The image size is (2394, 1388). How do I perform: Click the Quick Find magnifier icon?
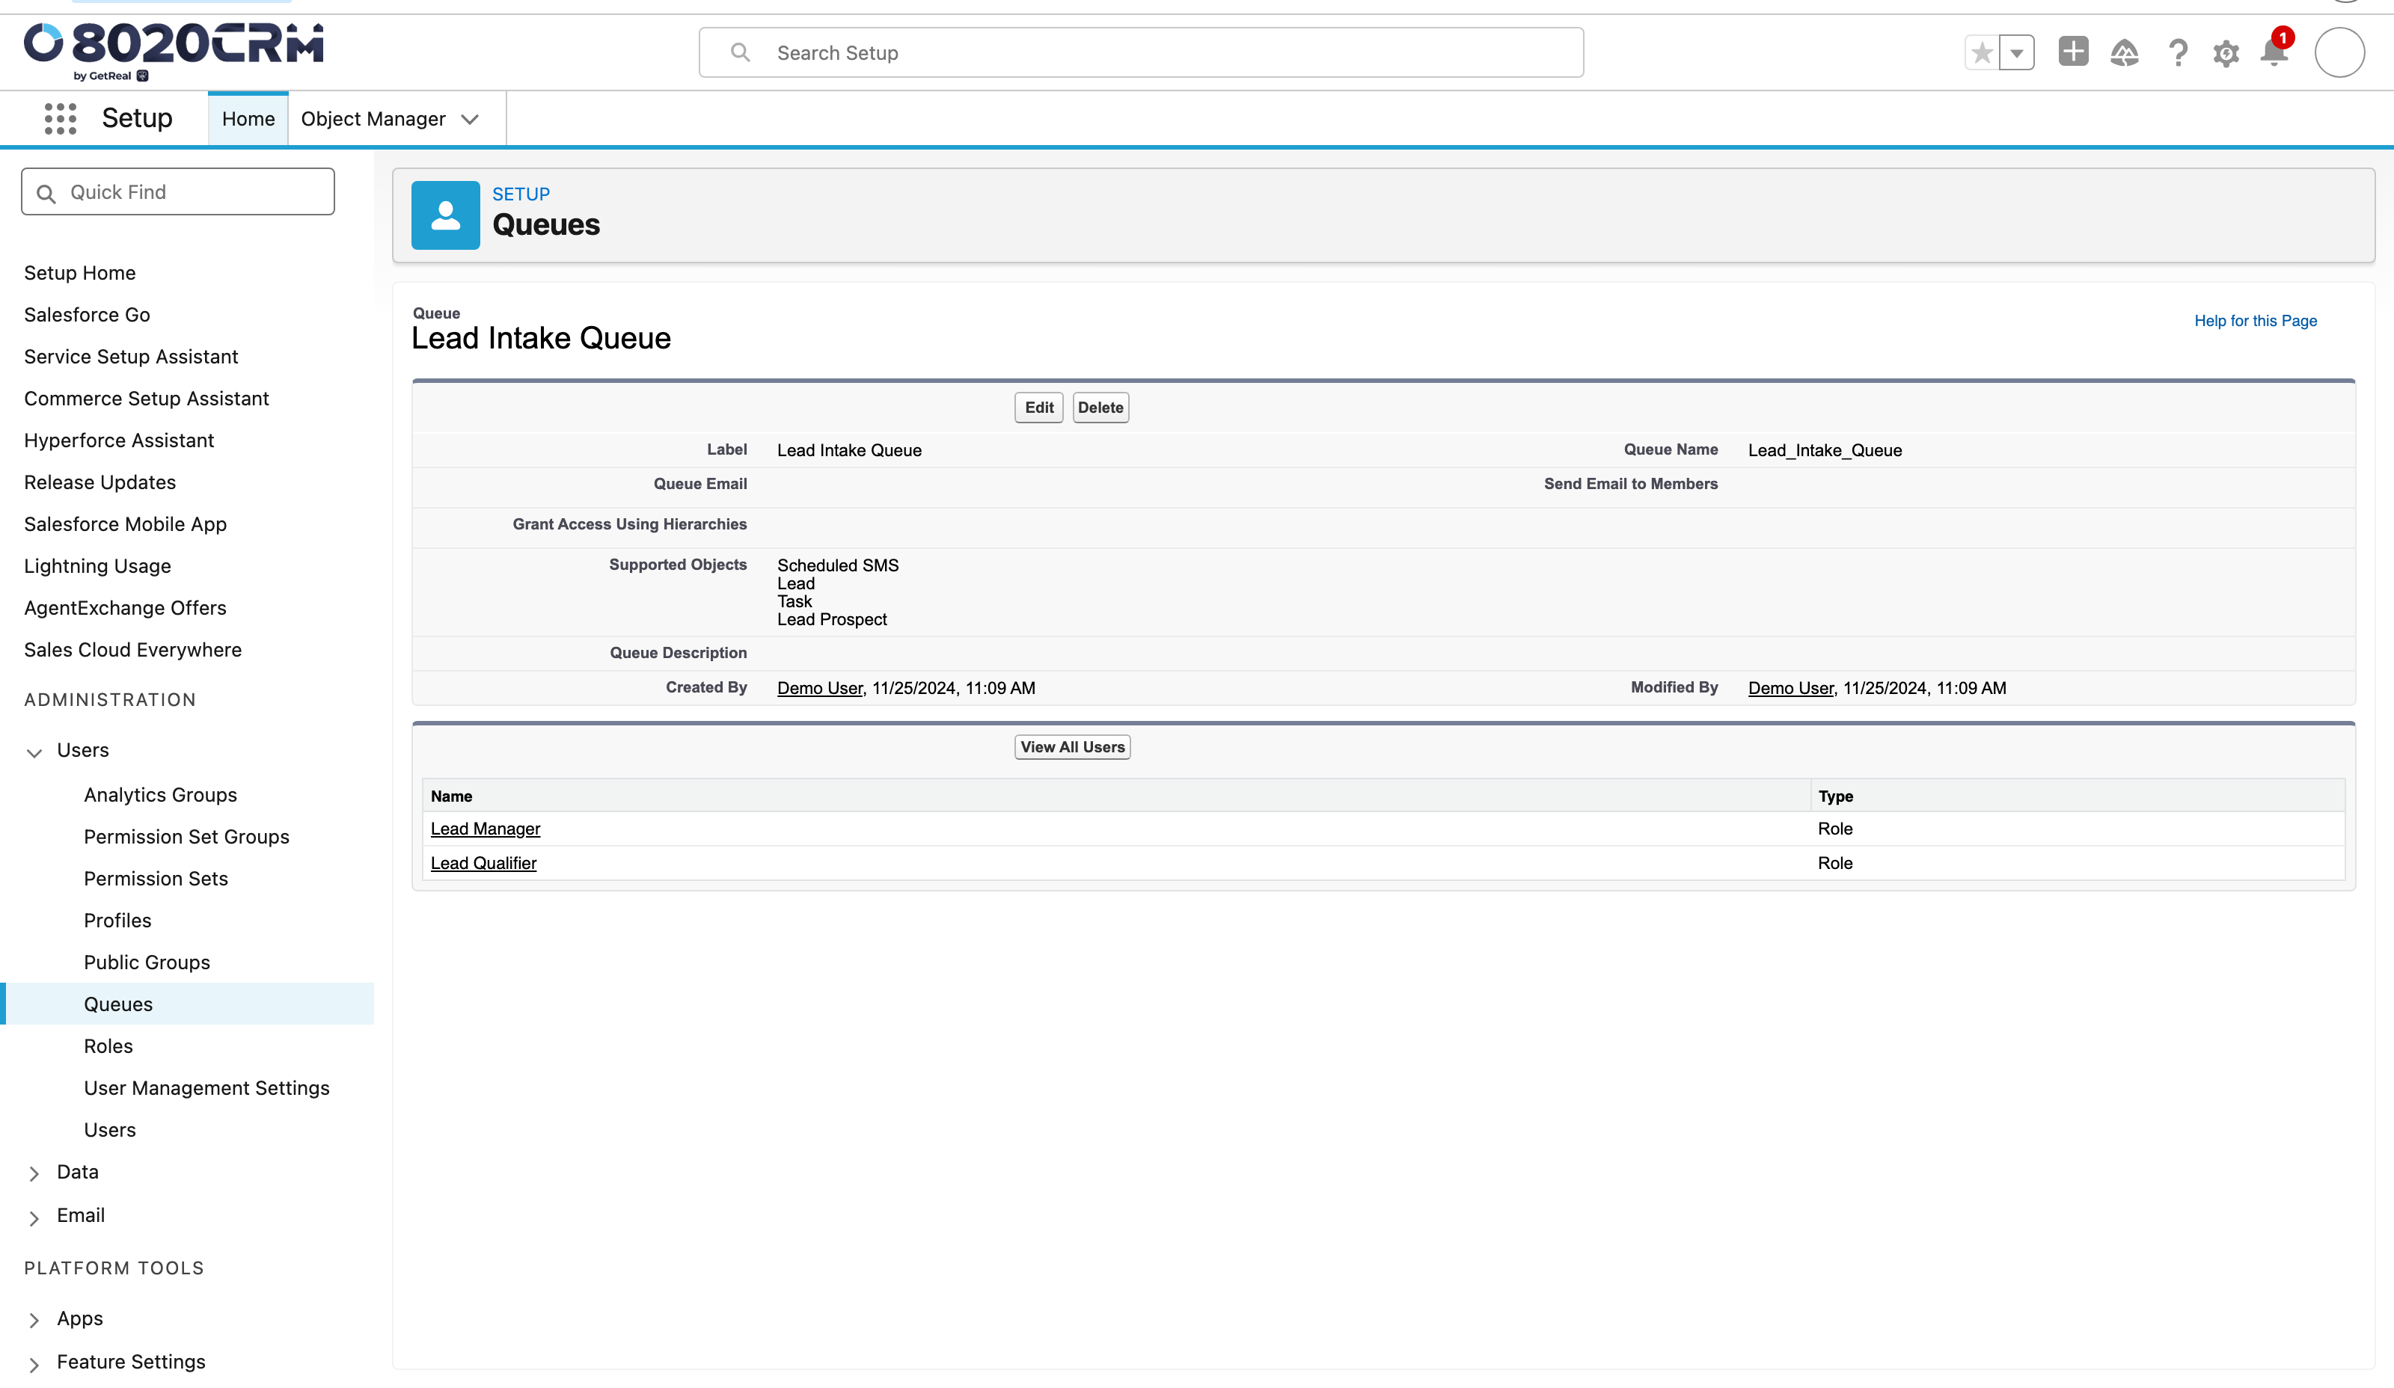point(46,194)
